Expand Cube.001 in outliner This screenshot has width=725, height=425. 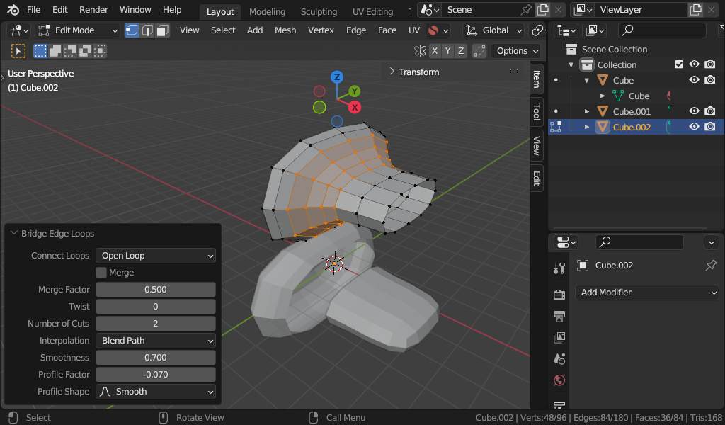click(587, 111)
